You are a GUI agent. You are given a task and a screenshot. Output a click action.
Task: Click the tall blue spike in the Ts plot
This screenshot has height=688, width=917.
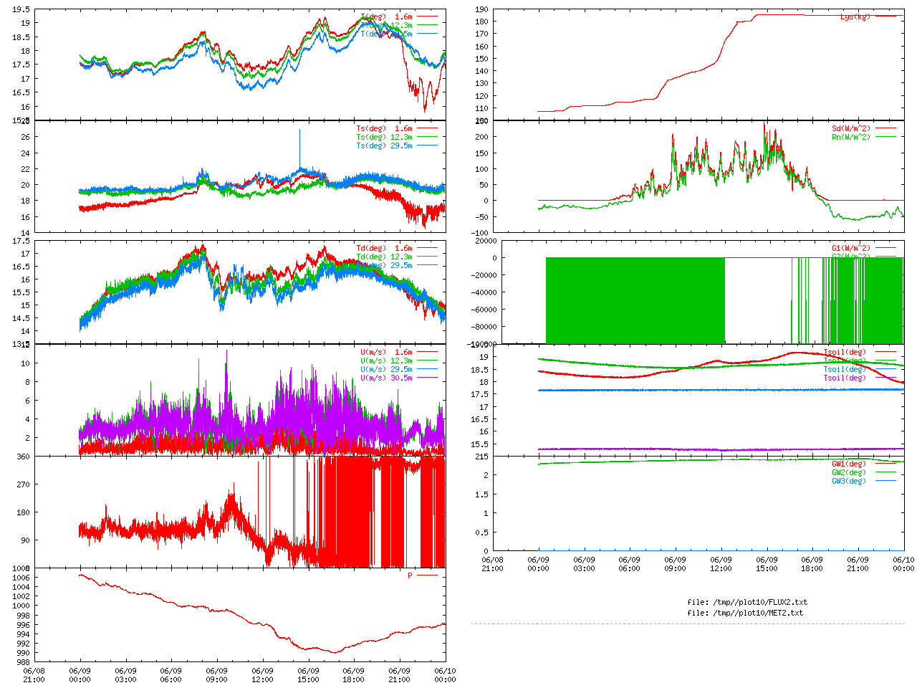tap(299, 143)
